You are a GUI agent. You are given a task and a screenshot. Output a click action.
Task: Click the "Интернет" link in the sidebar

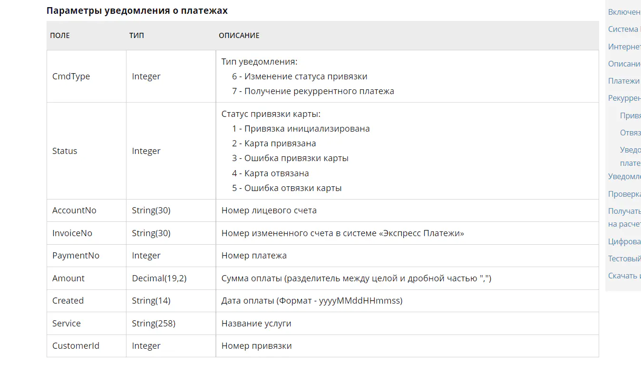(624, 47)
